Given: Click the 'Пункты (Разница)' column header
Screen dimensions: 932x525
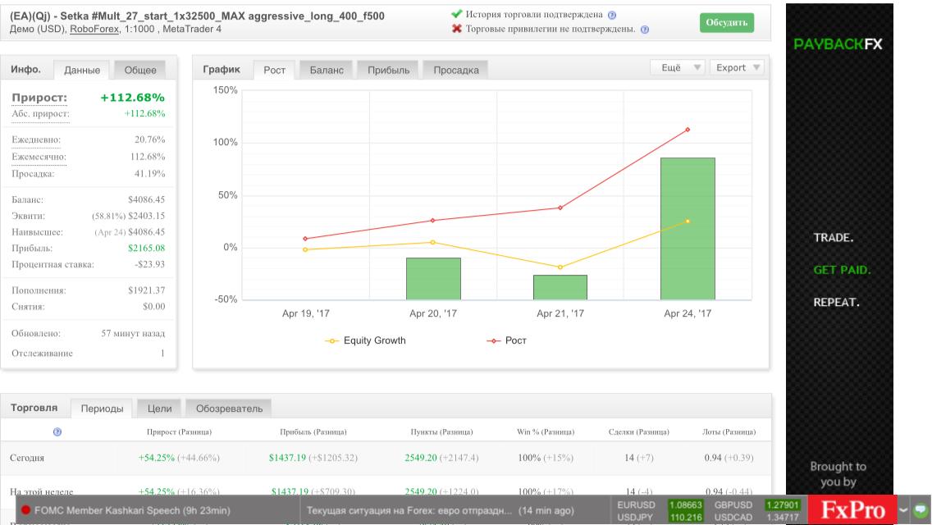Looking at the screenshot, I should click(441, 431).
